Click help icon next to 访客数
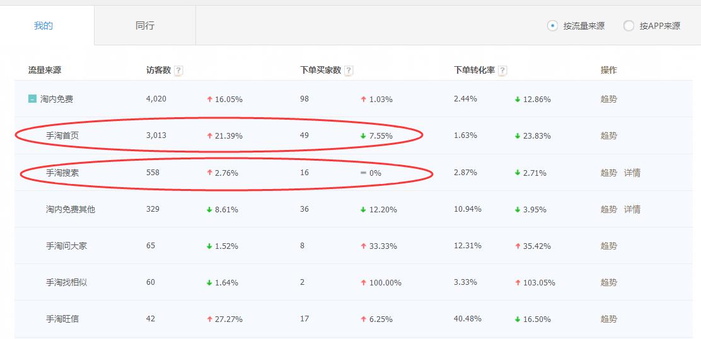The width and height of the screenshot is (701, 339). [178, 71]
